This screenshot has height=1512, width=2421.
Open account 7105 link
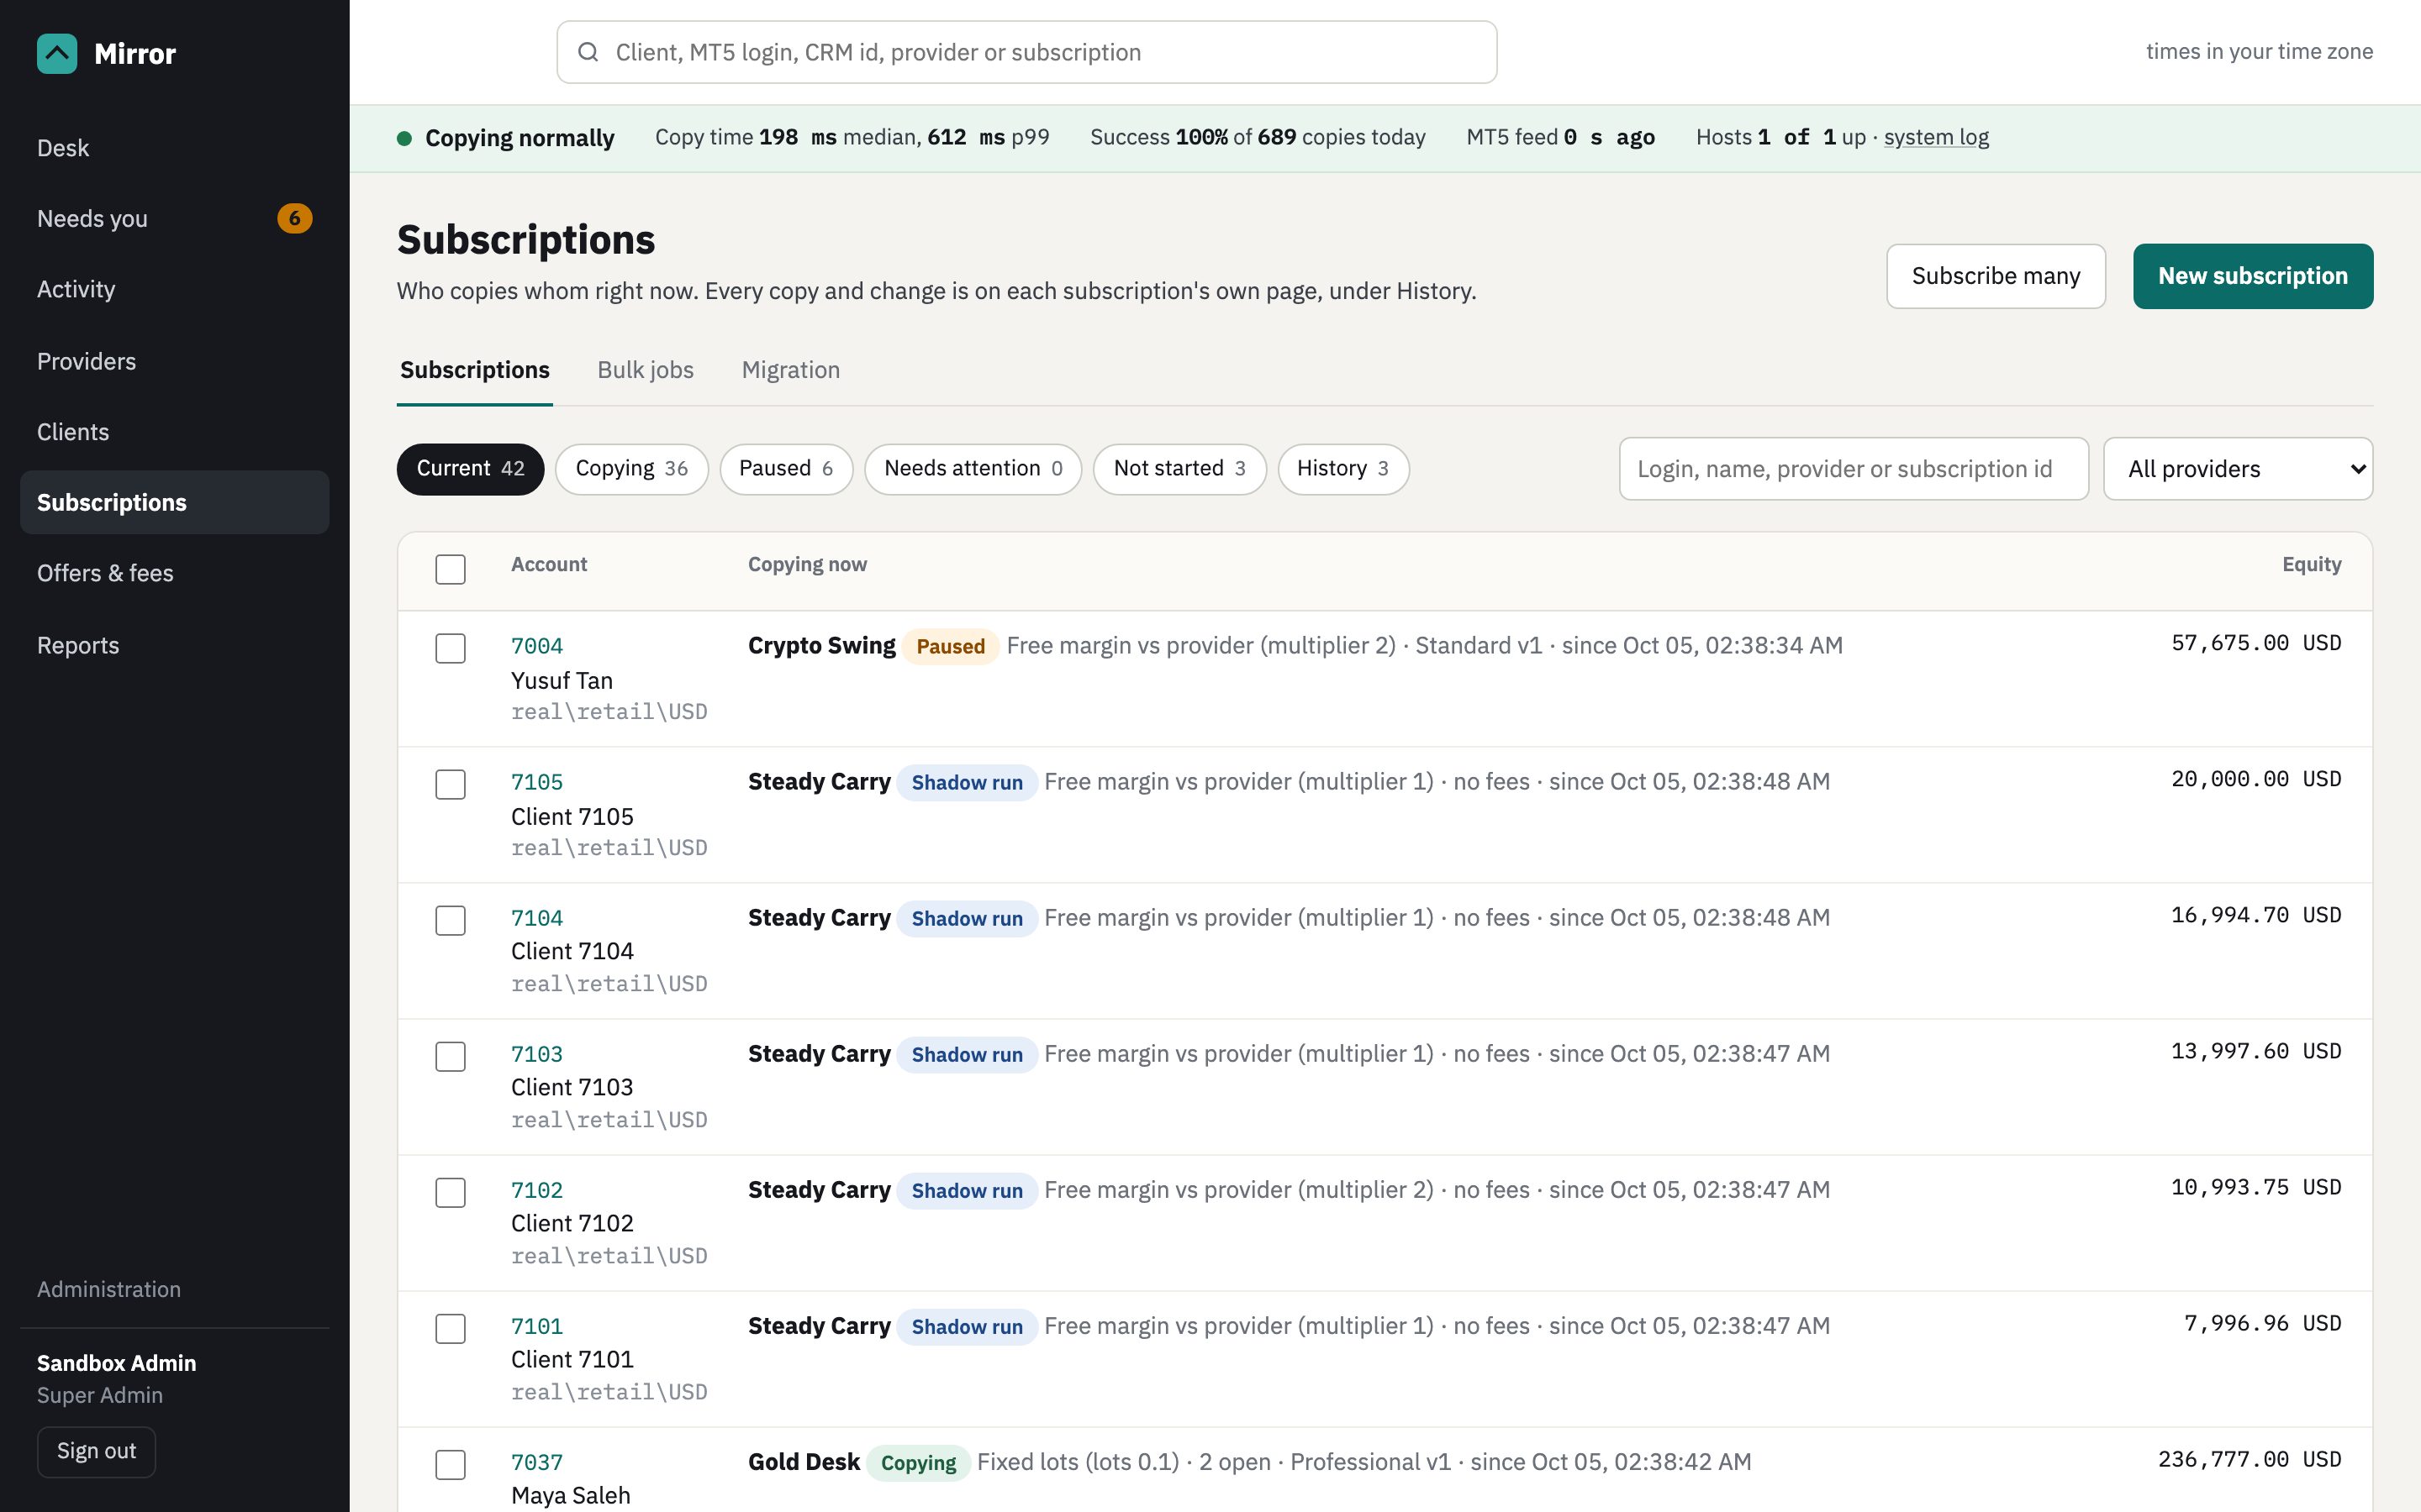[536, 782]
